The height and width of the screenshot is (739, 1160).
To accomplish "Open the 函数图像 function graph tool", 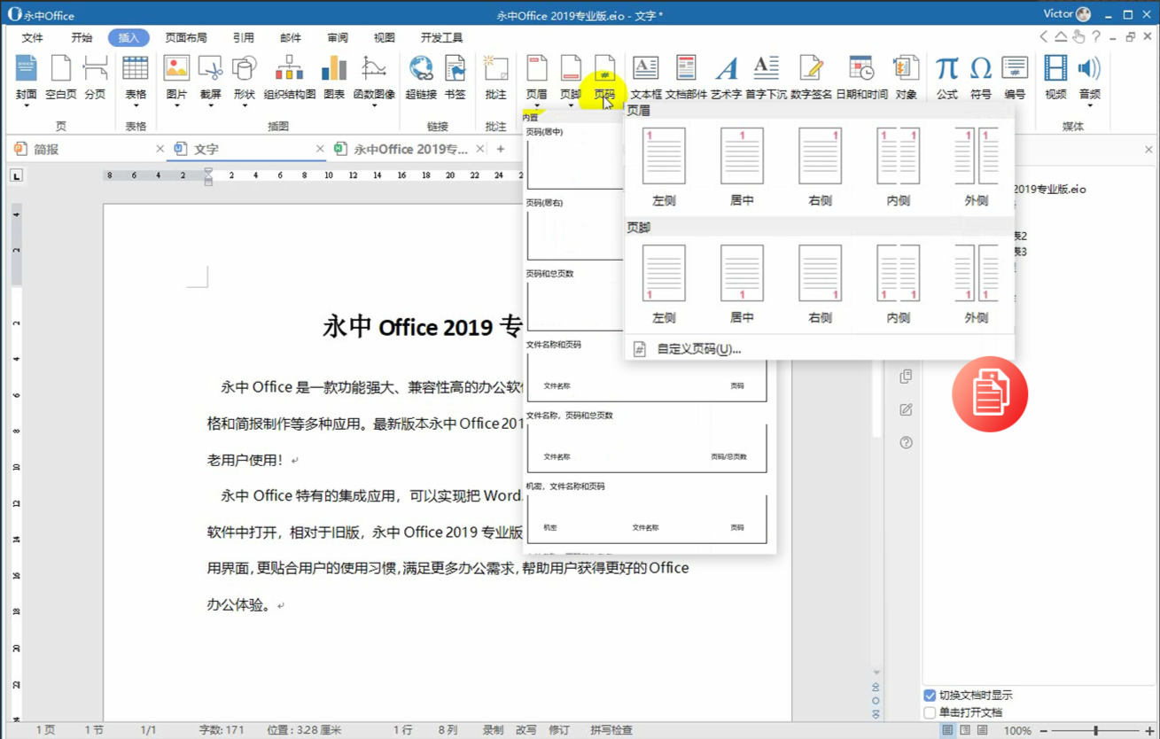I will (374, 69).
